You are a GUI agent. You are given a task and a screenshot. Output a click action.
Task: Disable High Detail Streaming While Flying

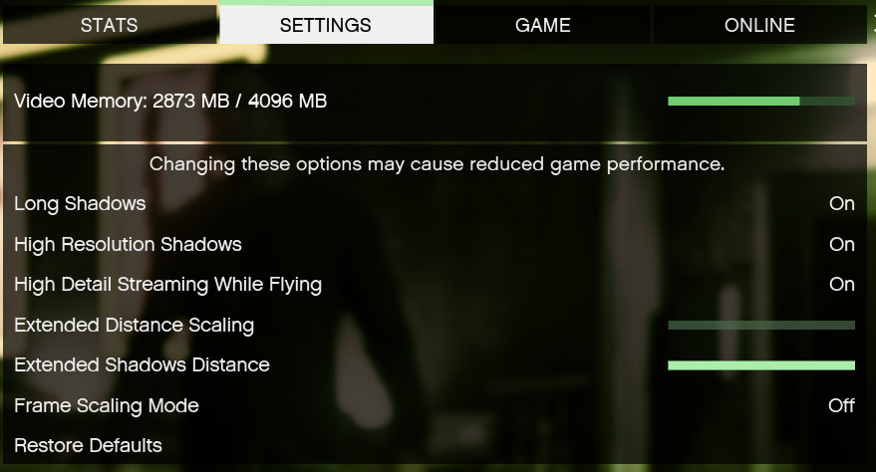tap(841, 284)
